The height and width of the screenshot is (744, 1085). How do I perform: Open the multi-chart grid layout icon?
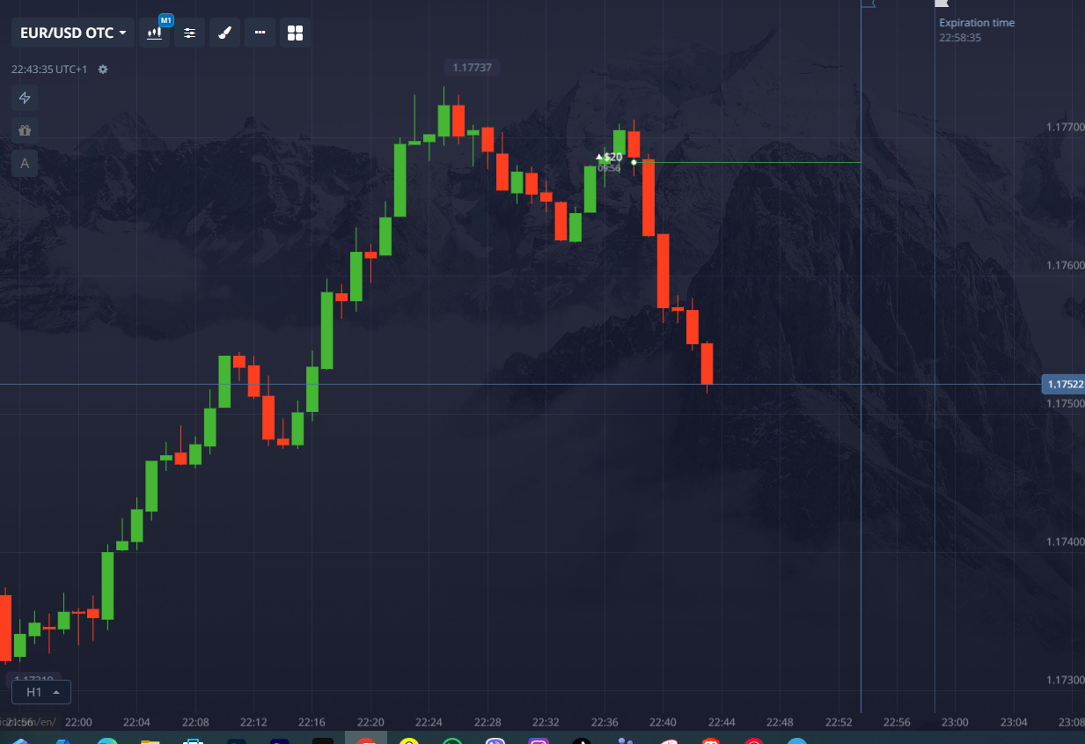pos(295,33)
